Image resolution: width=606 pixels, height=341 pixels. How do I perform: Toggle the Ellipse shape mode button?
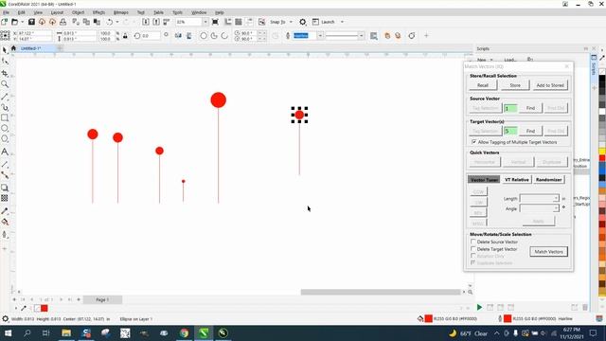click(204, 36)
